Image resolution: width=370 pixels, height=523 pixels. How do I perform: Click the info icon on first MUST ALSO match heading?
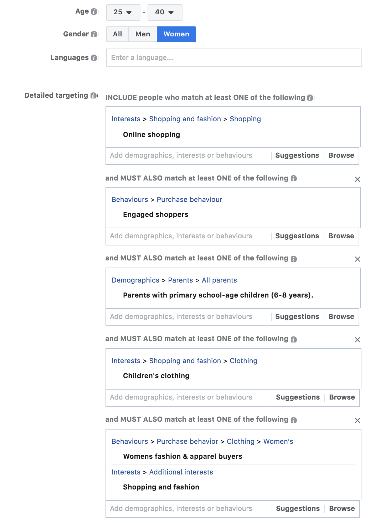point(293,178)
